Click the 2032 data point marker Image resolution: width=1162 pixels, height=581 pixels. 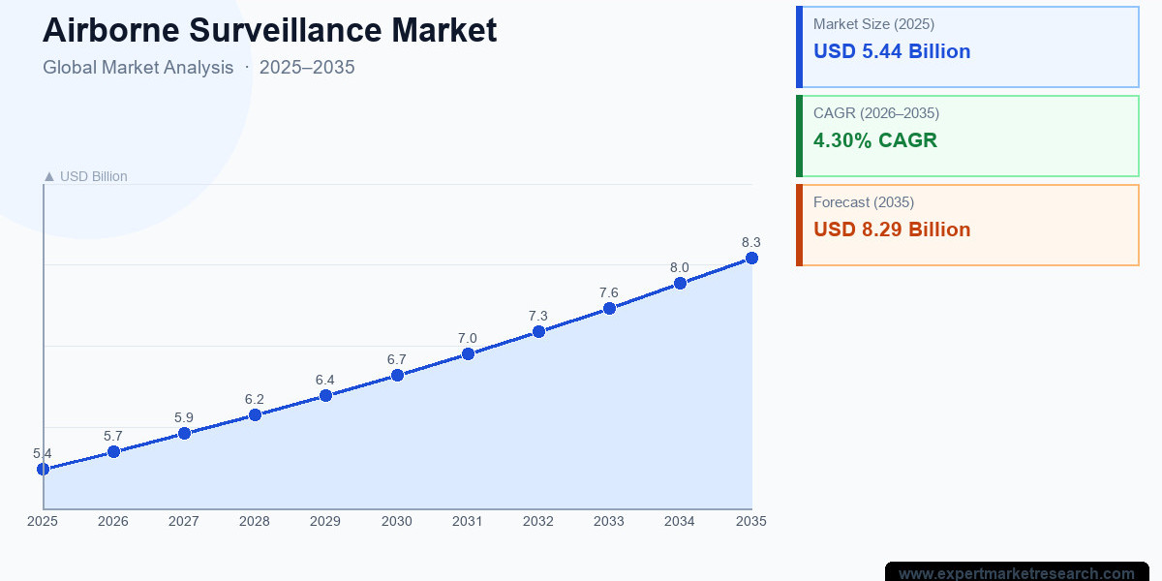pyautogui.click(x=538, y=331)
